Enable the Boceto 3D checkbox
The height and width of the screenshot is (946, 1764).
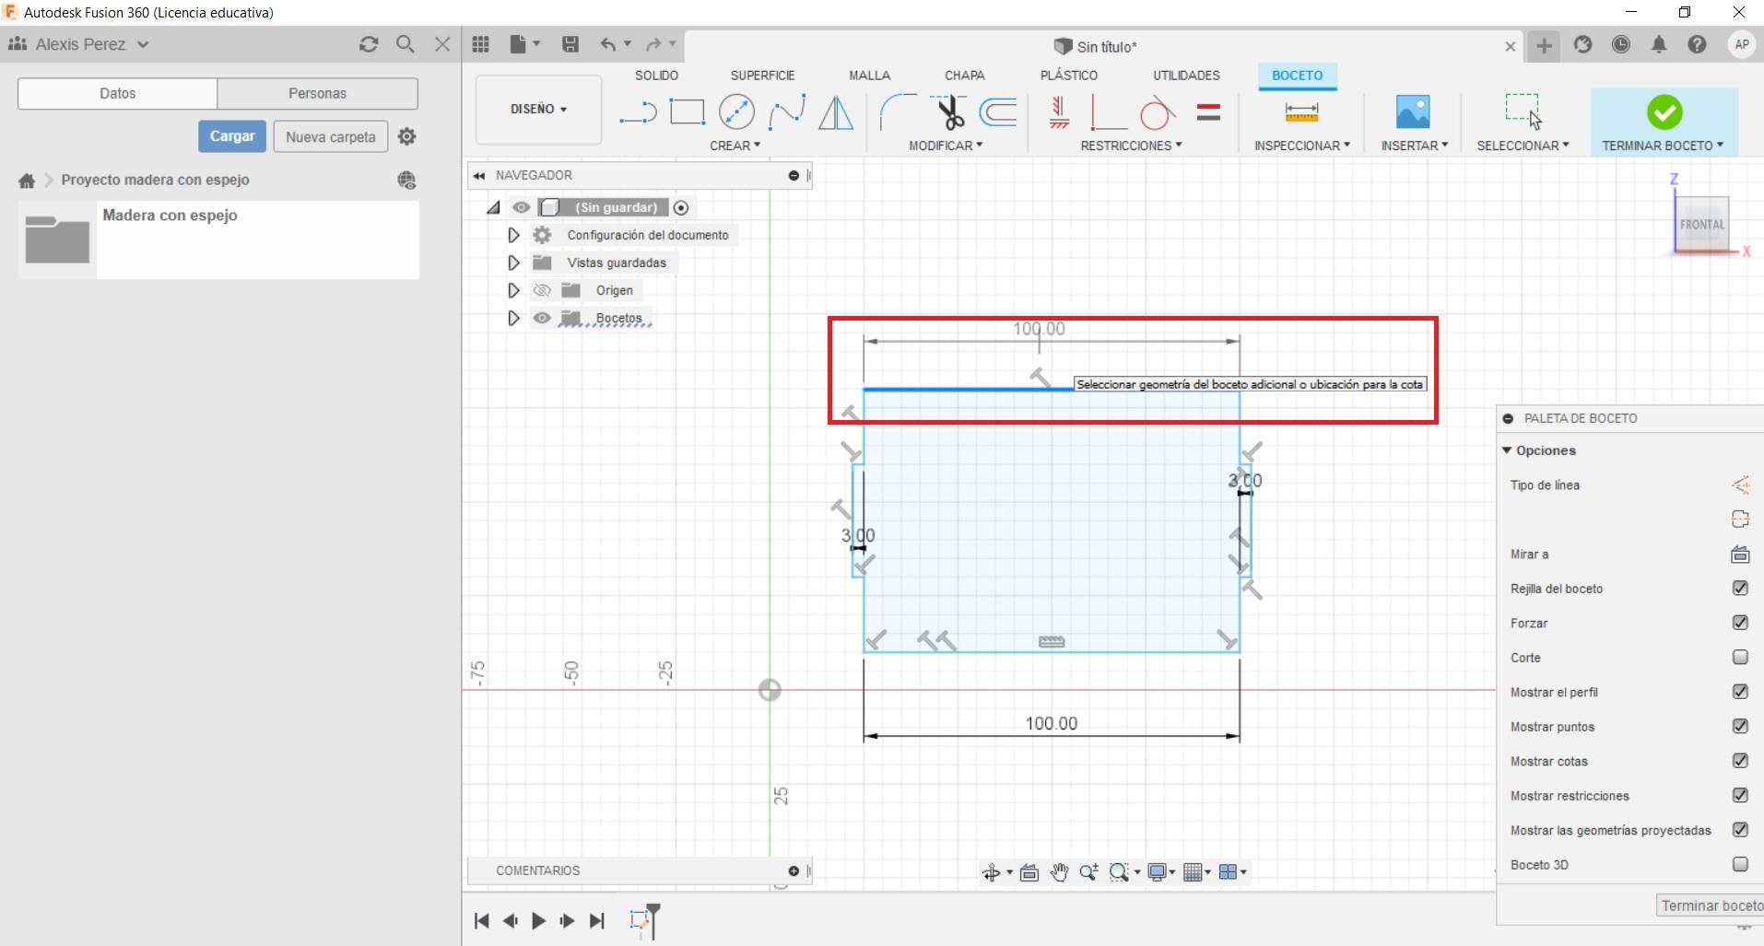coord(1740,865)
